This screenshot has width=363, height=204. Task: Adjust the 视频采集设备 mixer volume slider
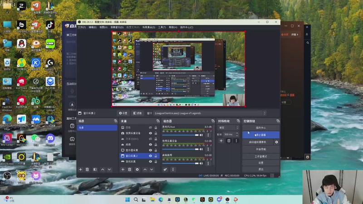click(181, 149)
